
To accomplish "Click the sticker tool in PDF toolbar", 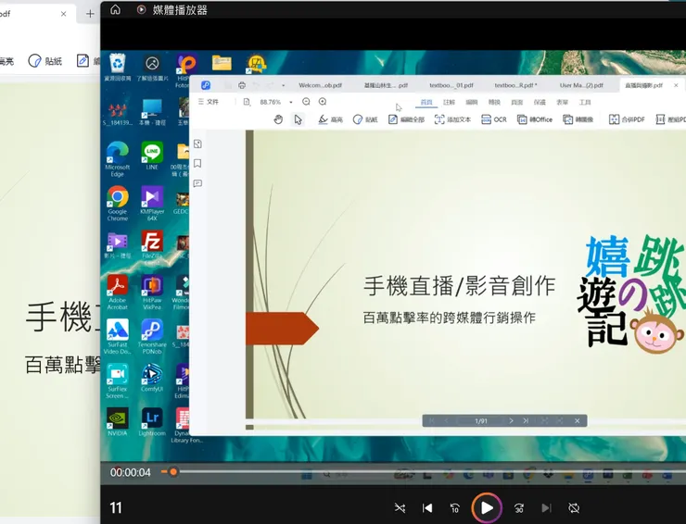I will tap(365, 119).
